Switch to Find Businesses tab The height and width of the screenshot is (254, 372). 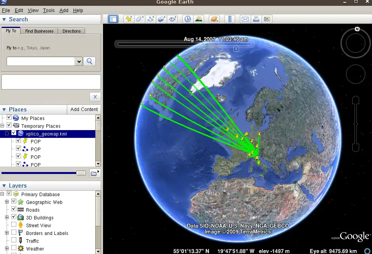click(x=39, y=31)
